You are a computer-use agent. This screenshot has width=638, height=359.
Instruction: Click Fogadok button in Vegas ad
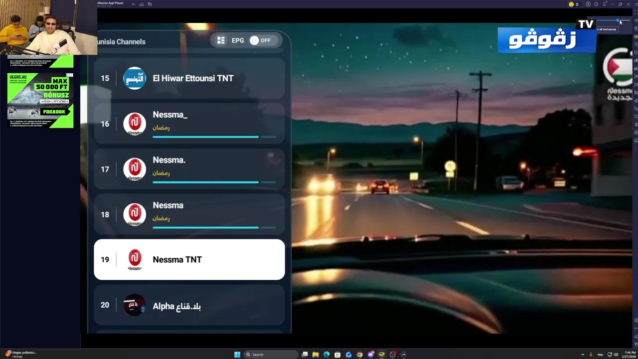click(54, 112)
